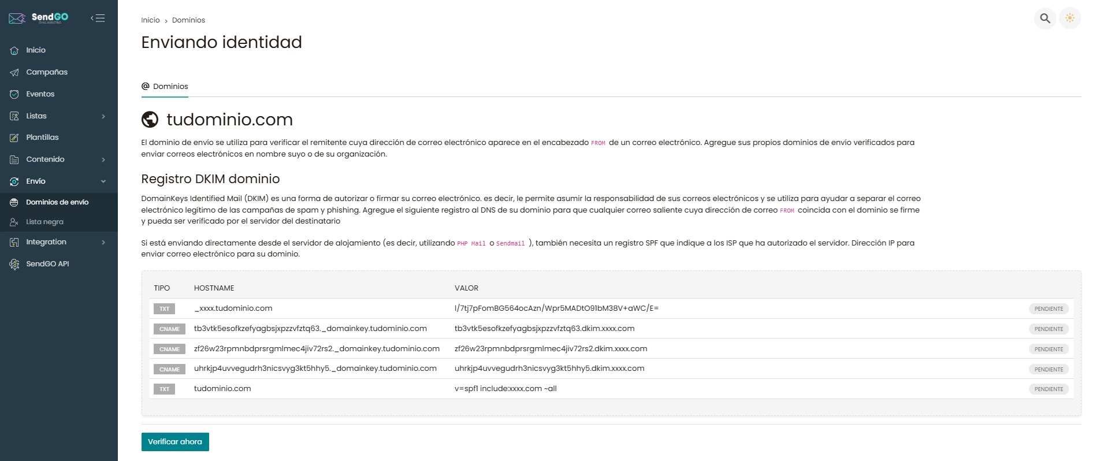Expand the Integration submenu chevron
This screenshot has height=461, width=1100.
(x=103, y=242)
